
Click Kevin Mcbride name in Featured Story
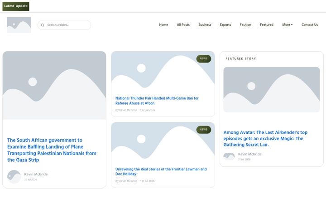(249, 154)
